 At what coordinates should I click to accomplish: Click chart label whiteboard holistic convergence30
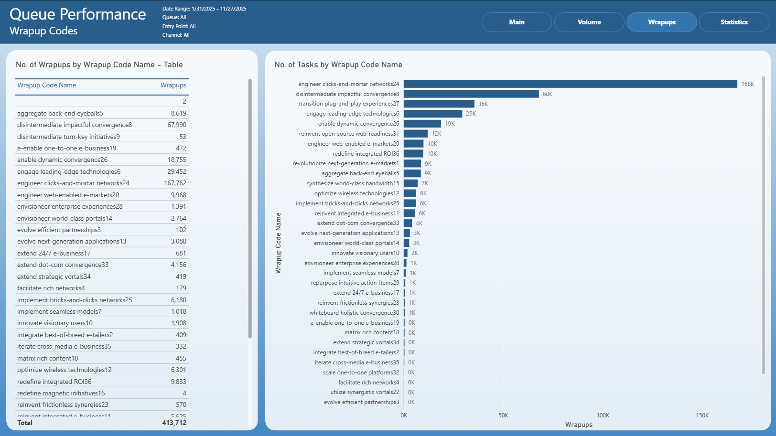coord(354,313)
